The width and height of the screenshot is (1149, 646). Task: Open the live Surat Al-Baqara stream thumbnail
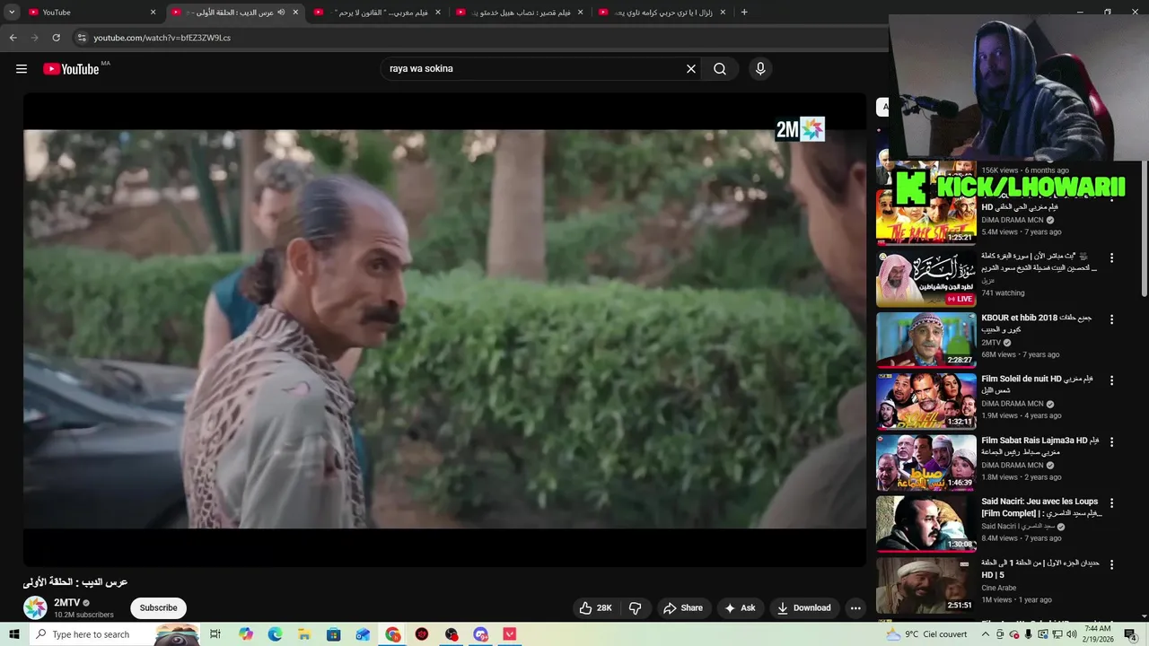point(925,278)
